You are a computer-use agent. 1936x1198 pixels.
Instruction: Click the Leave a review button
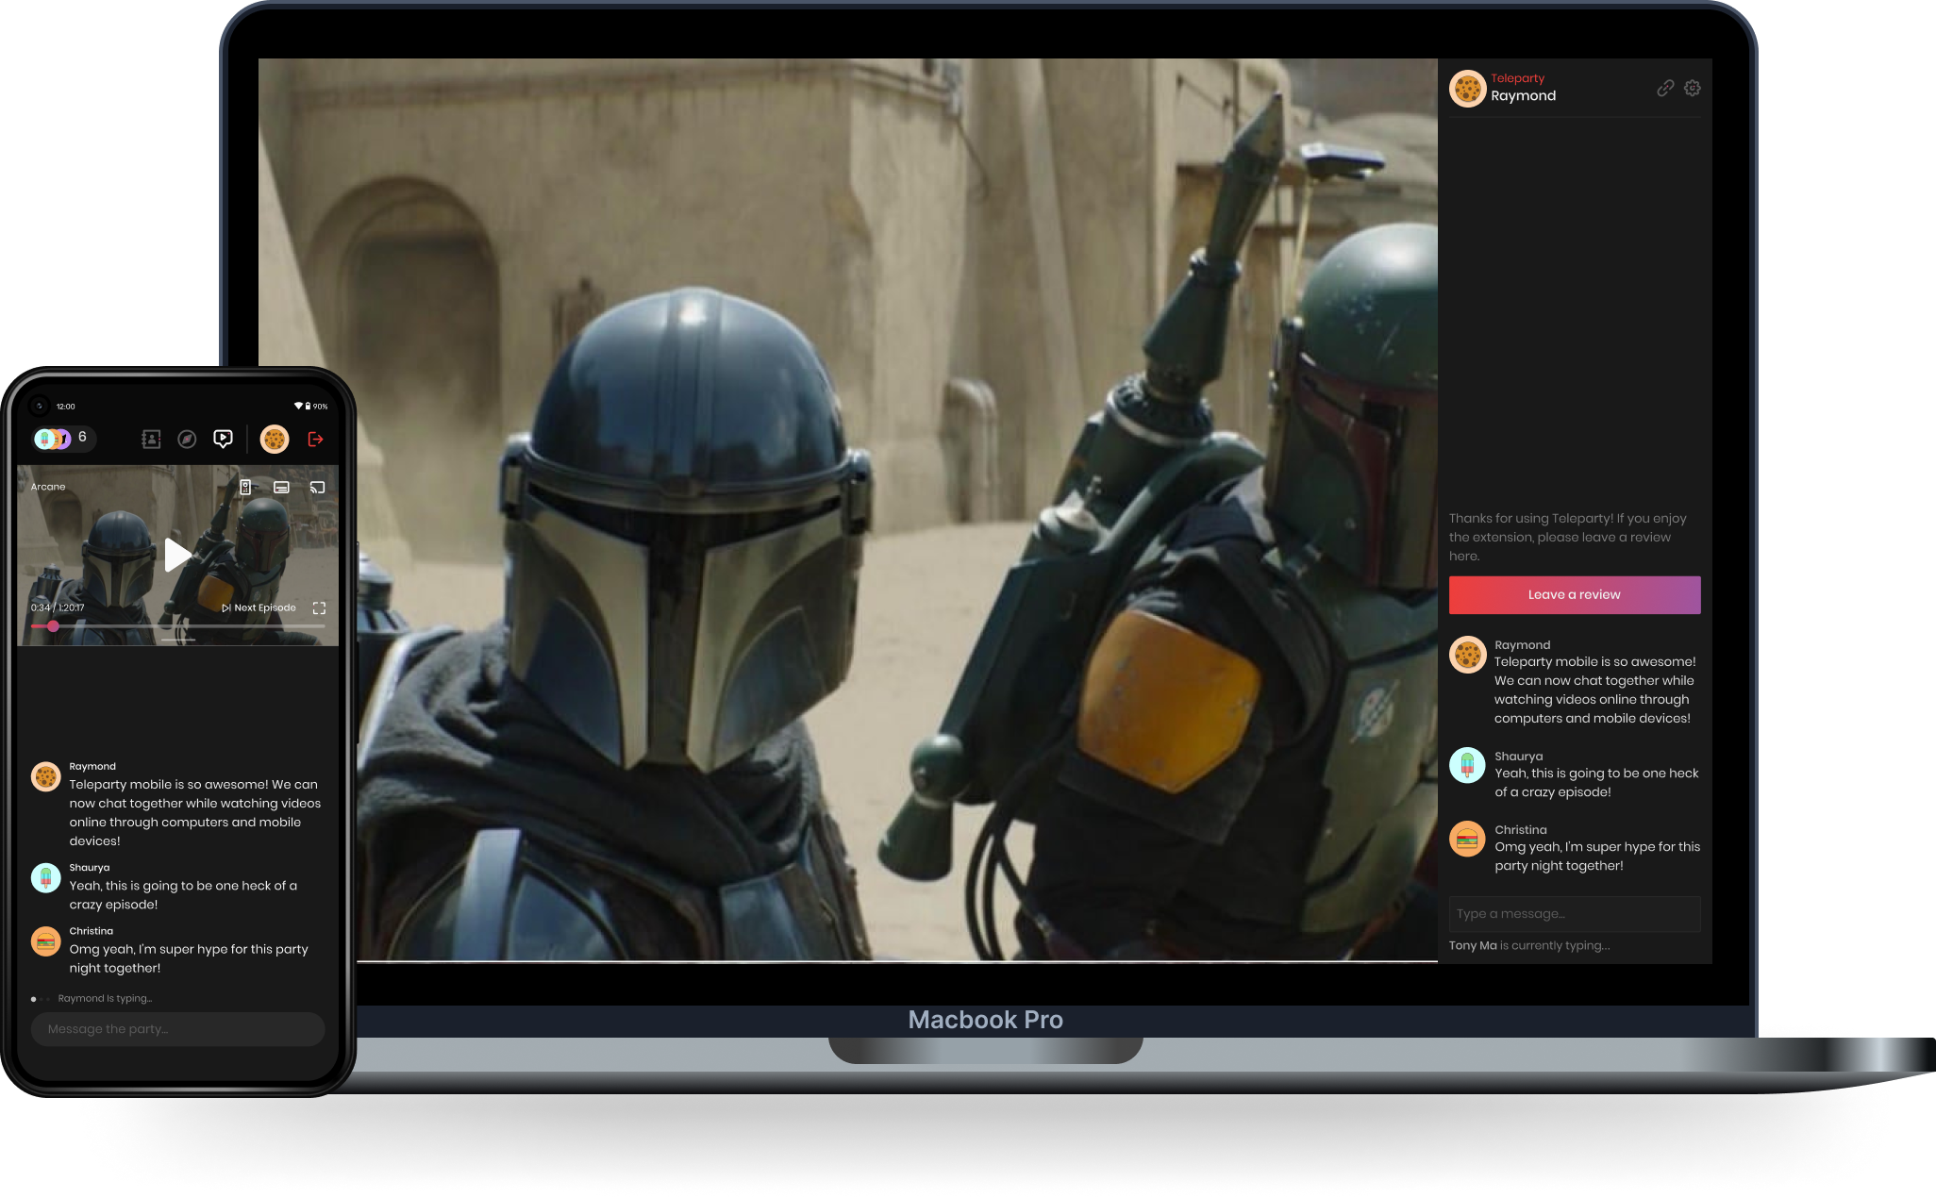click(x=1574, y=594)
